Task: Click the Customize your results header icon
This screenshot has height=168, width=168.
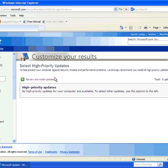Action: click(25, 57)
